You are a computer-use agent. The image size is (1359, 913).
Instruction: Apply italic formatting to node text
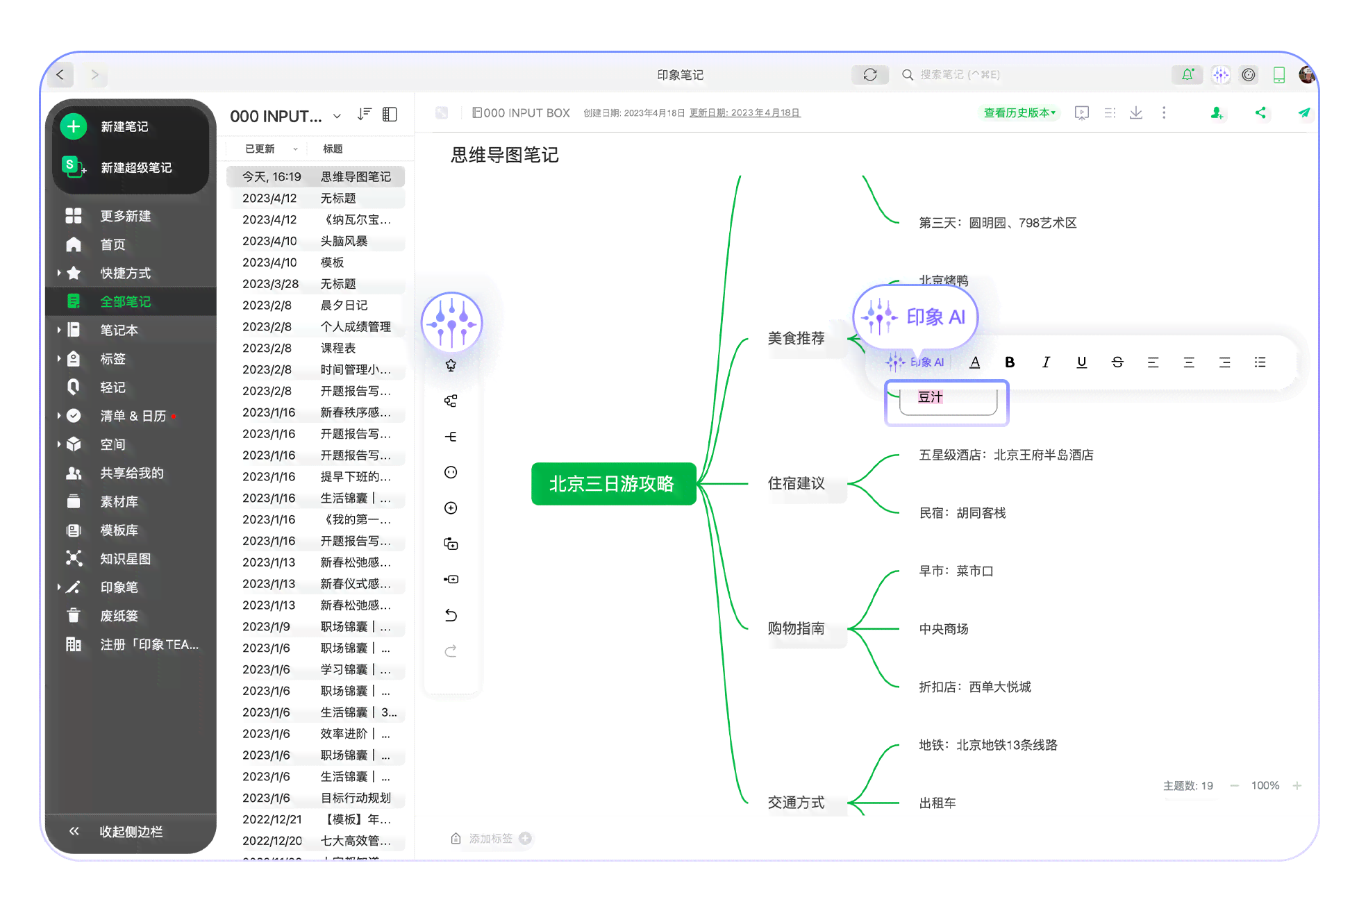click(x=1046, y=362)
